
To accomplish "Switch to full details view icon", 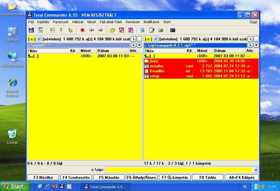I will [61, 30].
